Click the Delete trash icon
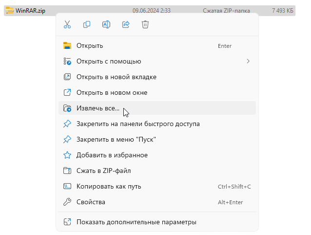The image size is (311, 235). pos(145,24)
